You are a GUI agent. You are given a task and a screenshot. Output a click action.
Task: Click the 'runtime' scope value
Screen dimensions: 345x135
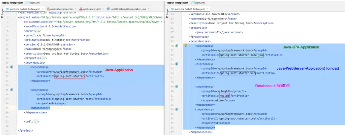217,100
